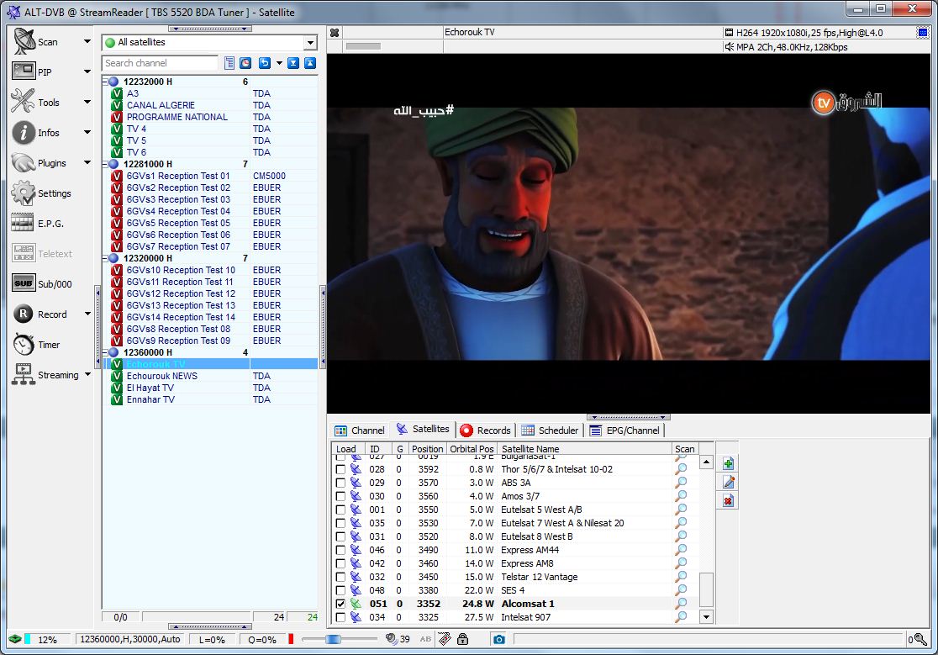Sort by Orbital Pos column header
938x655 pixels.
tap(472, 449)
